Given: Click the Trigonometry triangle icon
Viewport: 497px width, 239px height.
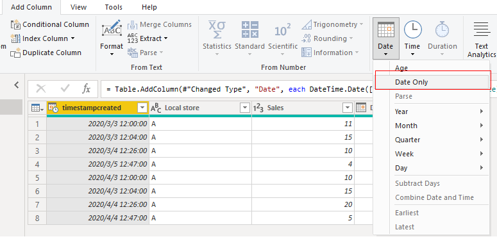Looking at the screenshot, I should tap(306, 24).
